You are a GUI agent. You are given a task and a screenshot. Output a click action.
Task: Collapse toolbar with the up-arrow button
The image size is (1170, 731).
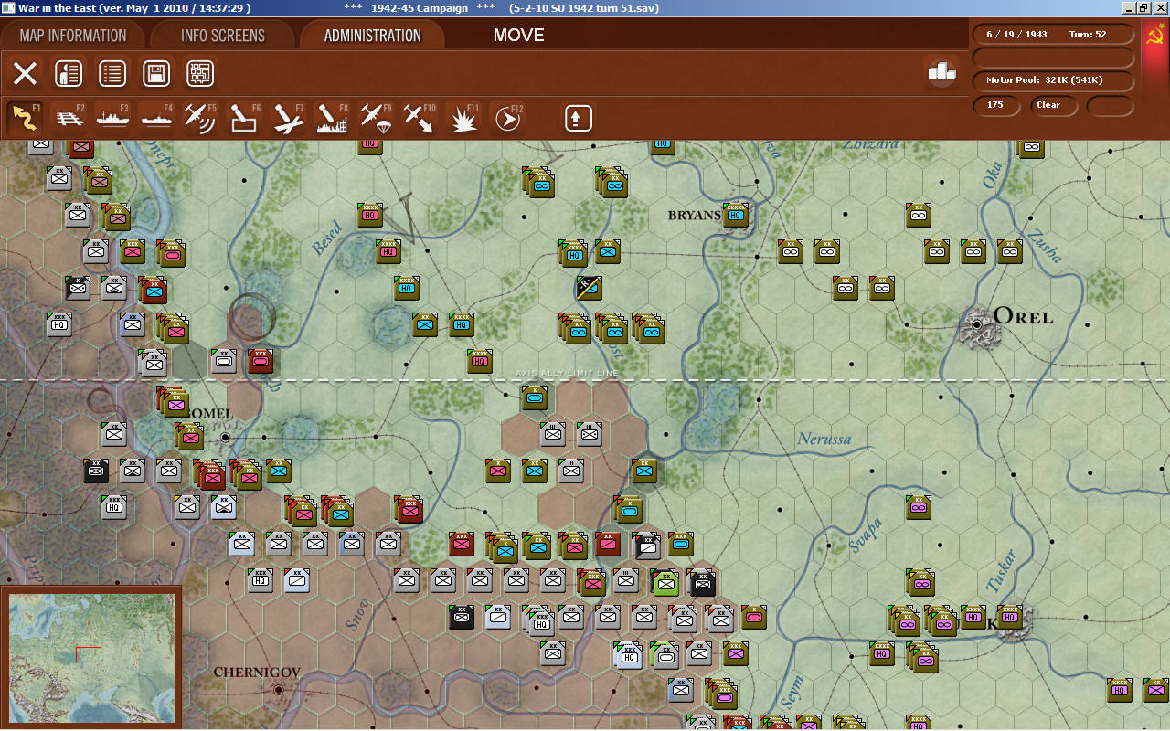pyautogui.click(x=579, y=118)
